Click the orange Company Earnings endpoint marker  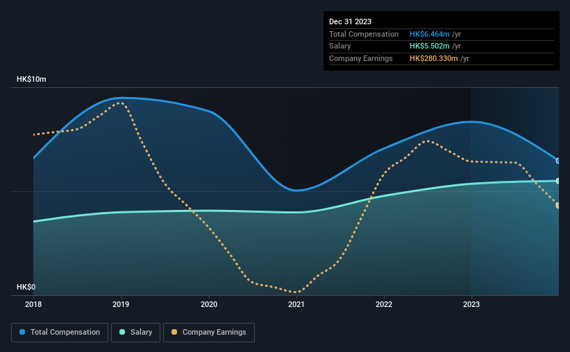pyautogui.click(x=558, y=205)
